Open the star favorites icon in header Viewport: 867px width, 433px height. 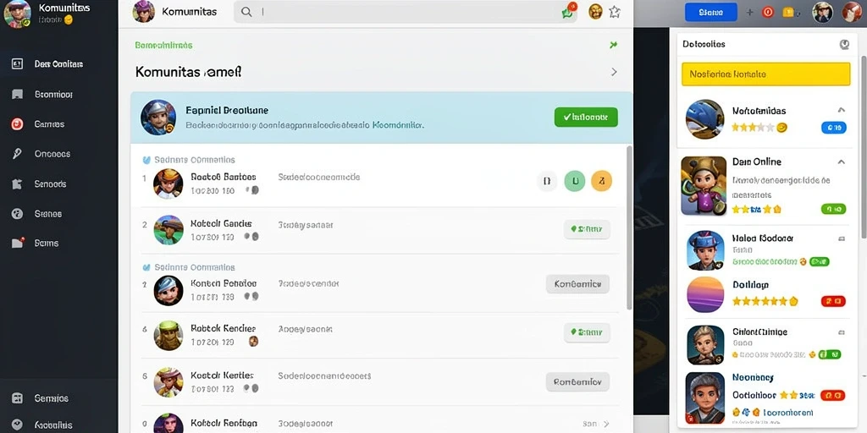point(615,12)
